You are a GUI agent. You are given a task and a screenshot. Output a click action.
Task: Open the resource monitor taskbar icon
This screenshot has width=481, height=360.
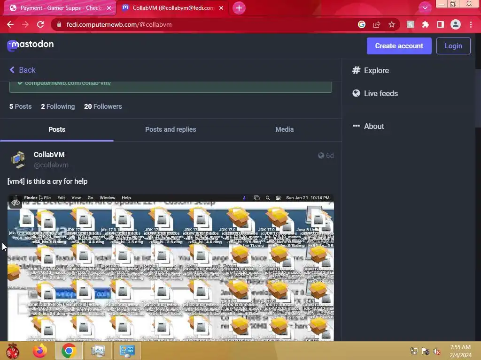coord(98,351)
